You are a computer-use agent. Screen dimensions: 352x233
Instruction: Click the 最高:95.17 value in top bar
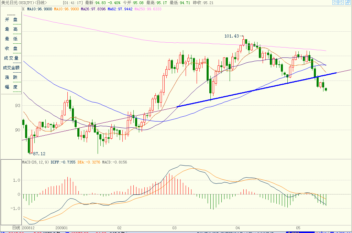click(x=156, y=3)
